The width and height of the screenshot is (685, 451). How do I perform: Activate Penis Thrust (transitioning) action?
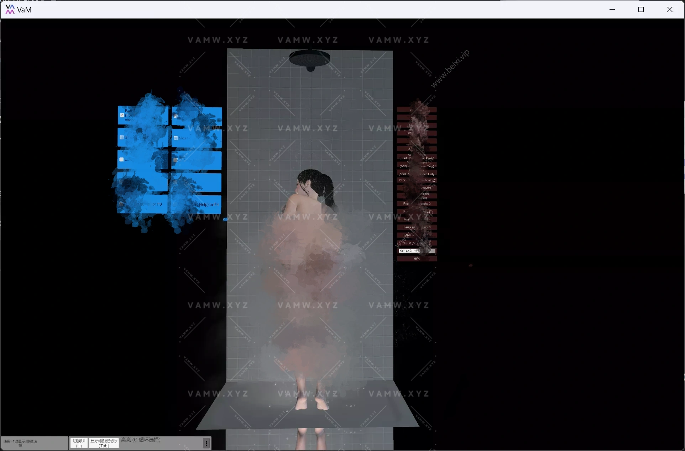417,180
